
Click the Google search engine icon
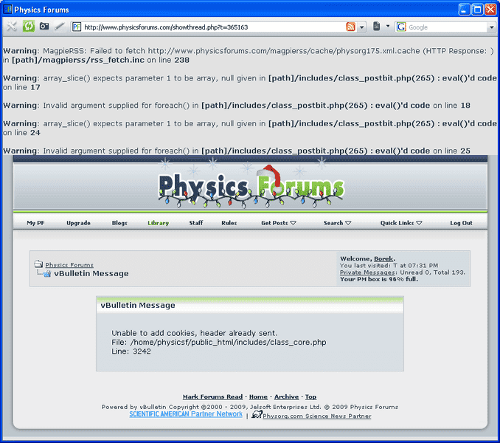401,27
